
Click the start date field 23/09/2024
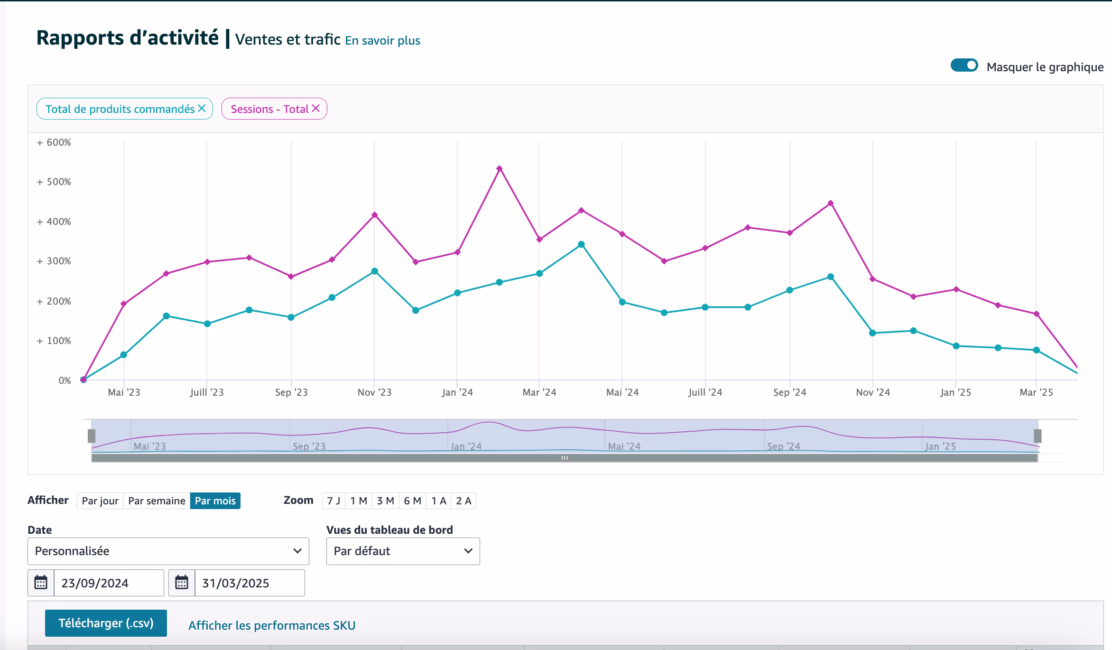109,583
